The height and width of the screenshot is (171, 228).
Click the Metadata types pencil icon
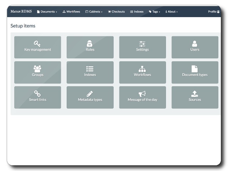[90, 94]
